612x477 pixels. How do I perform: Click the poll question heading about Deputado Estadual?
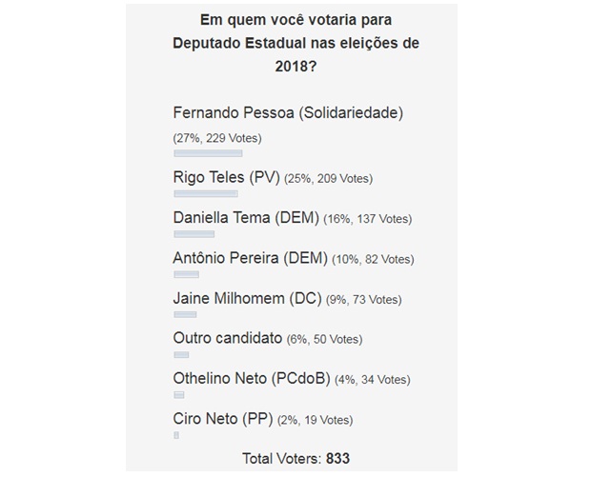tap(296, 43)
